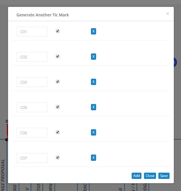Delete the CO6 entry via its X

pyautogui.click(x=93, y=132)
